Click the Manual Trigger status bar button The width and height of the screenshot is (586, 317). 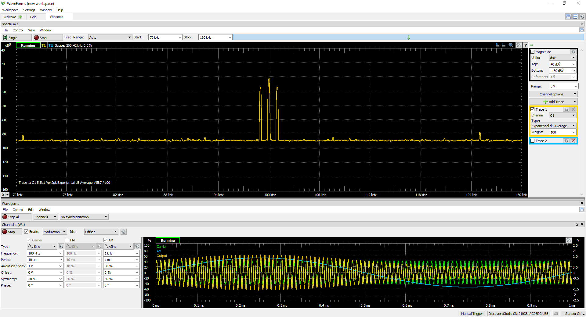pyautogui.click(x=472, y=314)
